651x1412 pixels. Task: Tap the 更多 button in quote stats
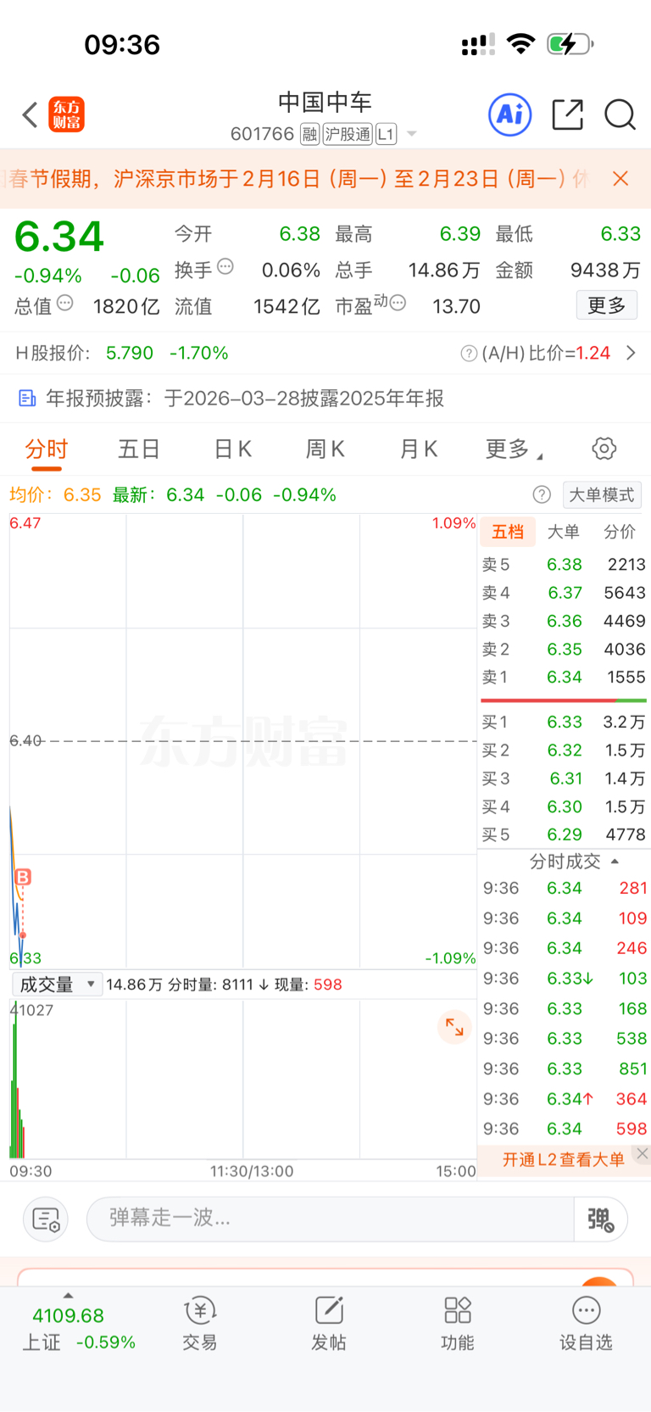[x=607, y=305]
